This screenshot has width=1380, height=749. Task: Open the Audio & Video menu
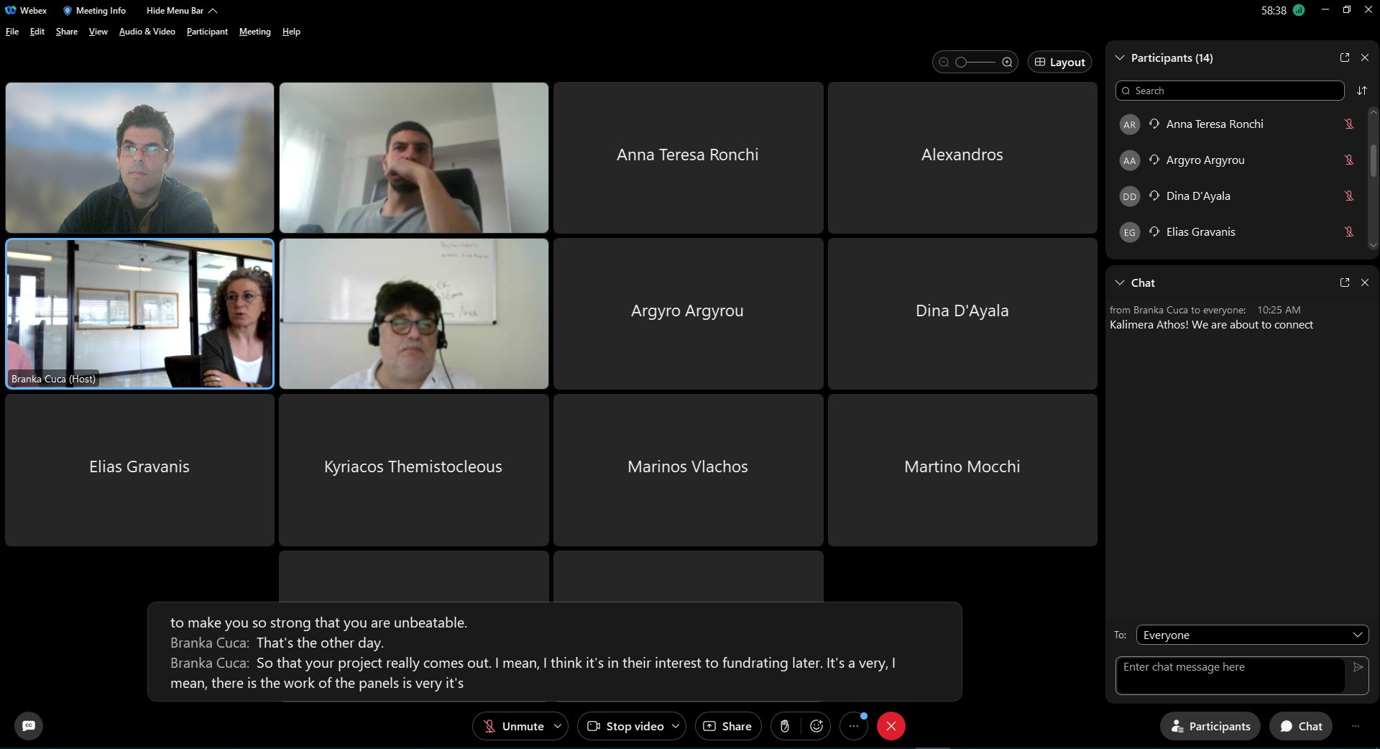pyautogui.click(x=147, y=32)
